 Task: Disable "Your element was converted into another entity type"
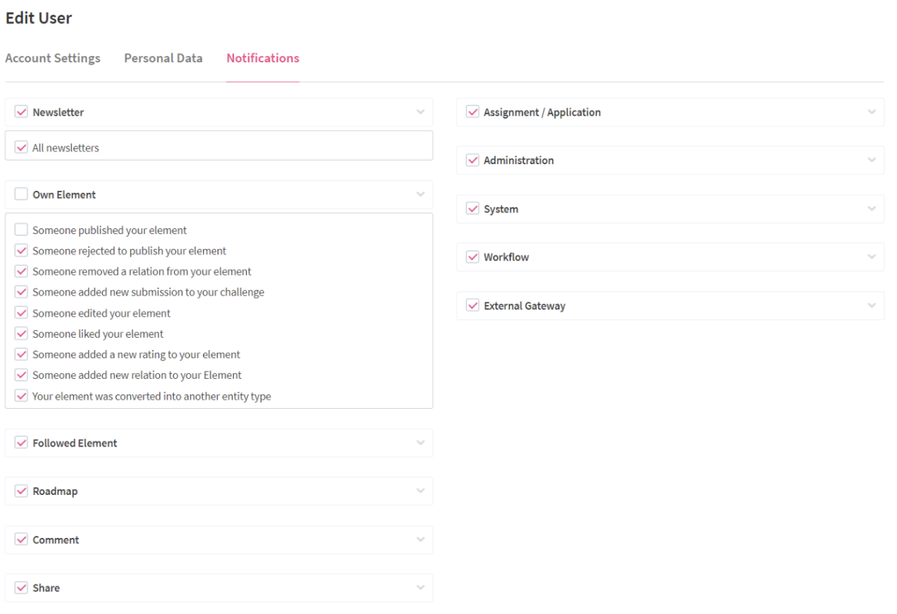[21, 395]
